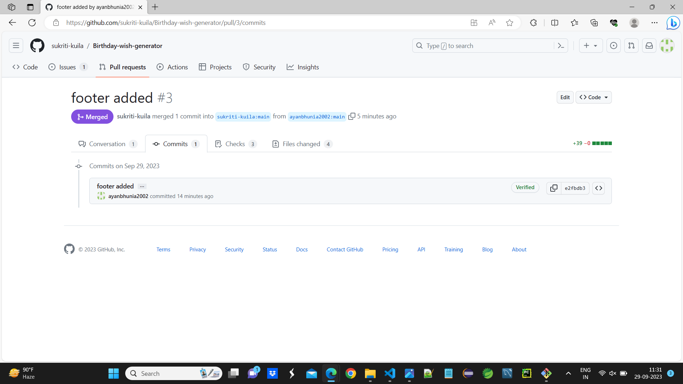Open the browser split screen icon

(x=555, y=22)
